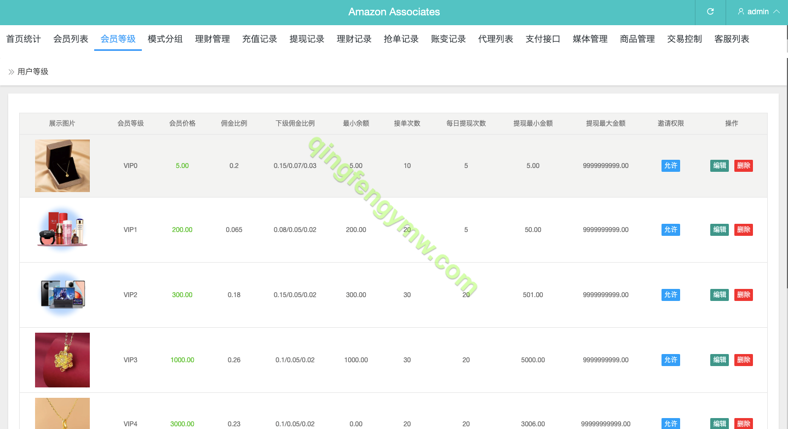
Task: Click the 佣金比例 column header
Action: tap(234, 123)
